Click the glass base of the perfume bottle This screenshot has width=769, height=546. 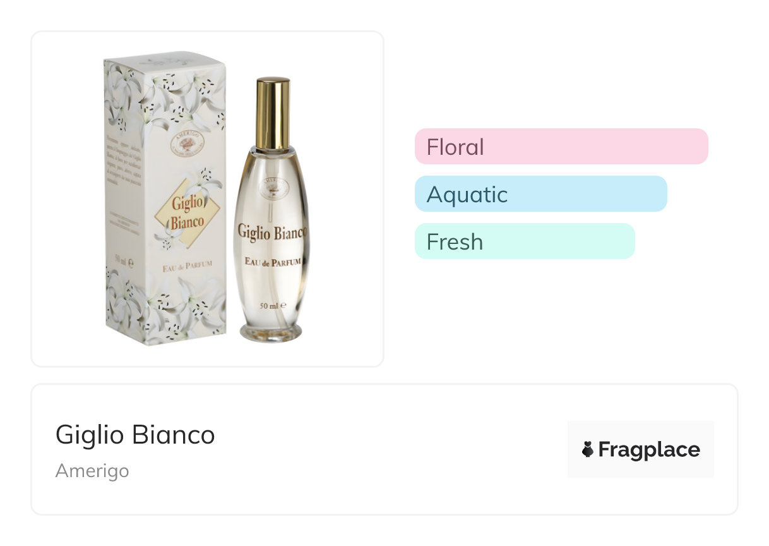coord(271,332)
